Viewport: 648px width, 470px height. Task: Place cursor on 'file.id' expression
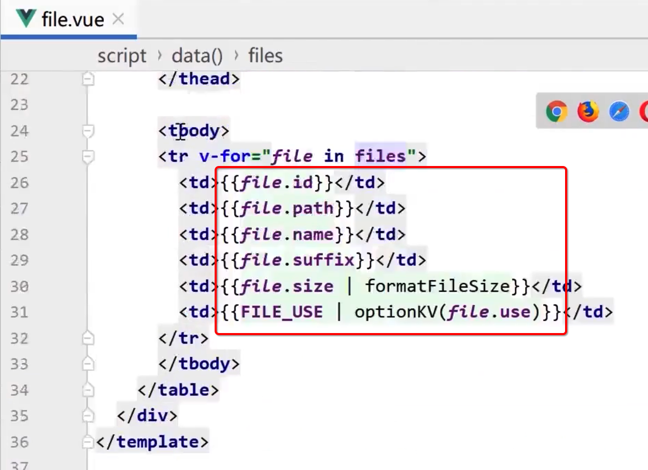coord(277,183)
